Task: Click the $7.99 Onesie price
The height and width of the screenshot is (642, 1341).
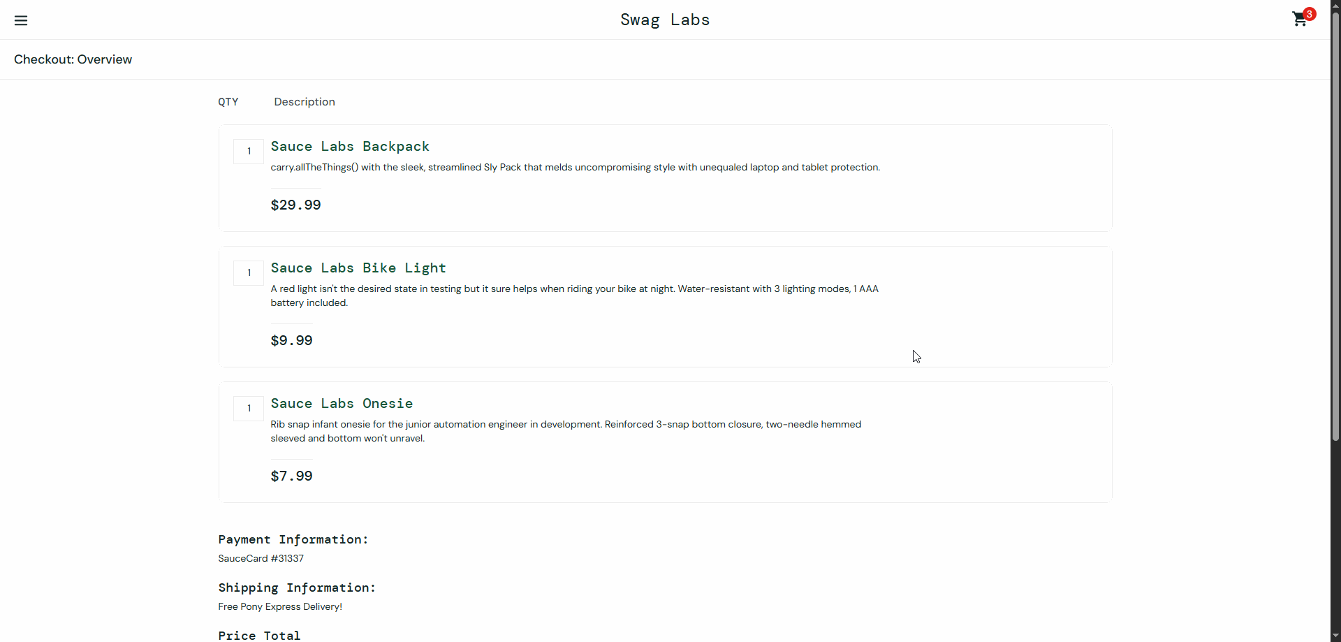Action: (292, 476)
